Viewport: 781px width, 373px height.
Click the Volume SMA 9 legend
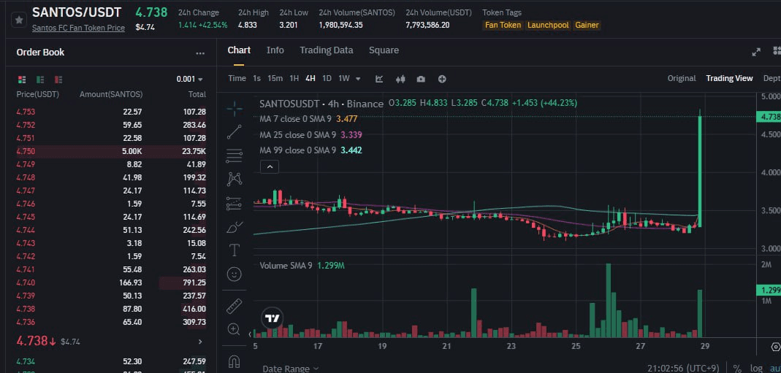point(302,266)
